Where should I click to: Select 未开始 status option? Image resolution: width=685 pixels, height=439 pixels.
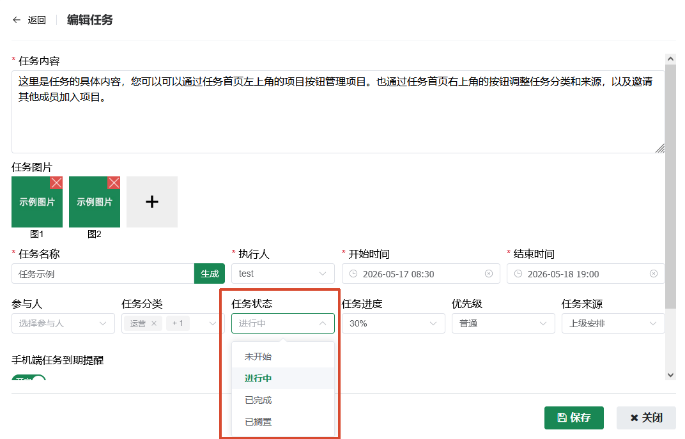coord(283,357)
